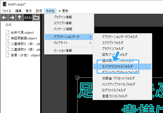This screenshot has height=113, width=163.
Task: Click the forward arrow in file browser
Action: click(12, 18)
